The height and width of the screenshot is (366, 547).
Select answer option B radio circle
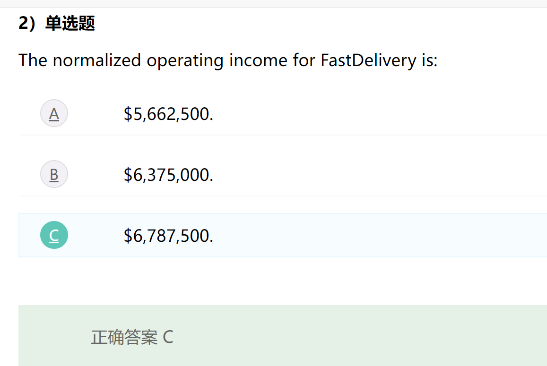[54, 174]
